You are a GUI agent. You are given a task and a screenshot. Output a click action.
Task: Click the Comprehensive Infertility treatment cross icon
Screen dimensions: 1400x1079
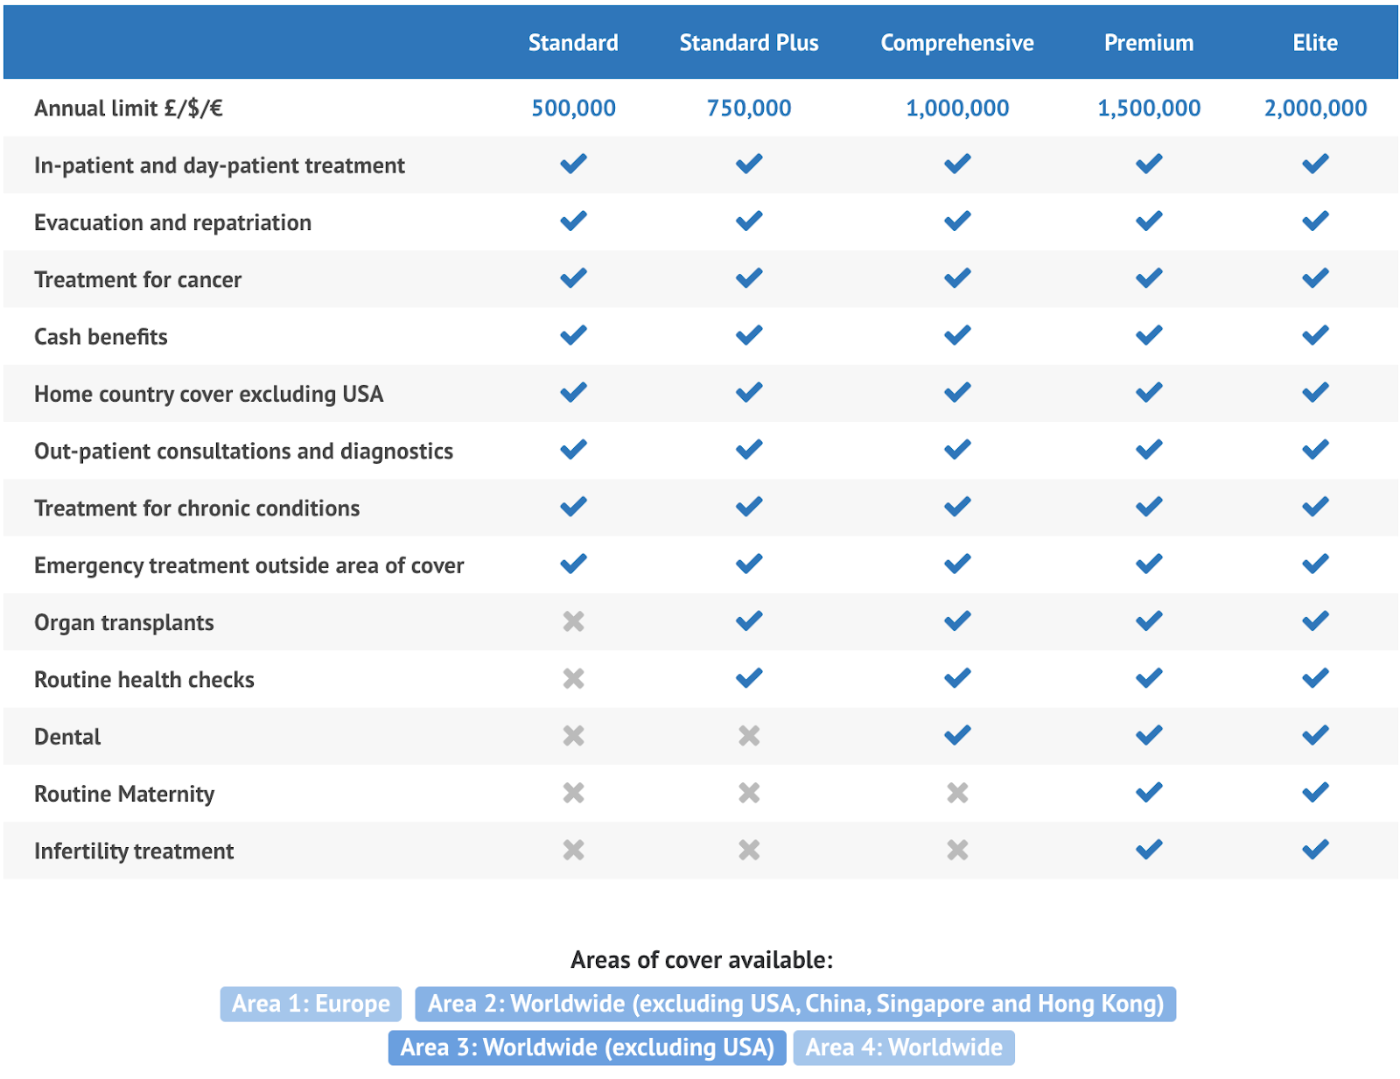(957, 850)
